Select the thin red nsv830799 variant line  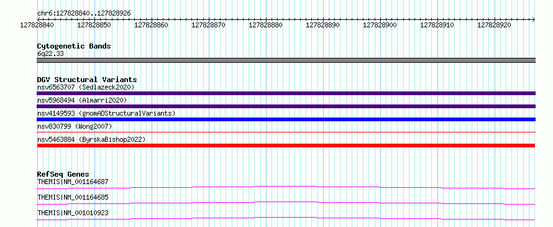point(286,132)
